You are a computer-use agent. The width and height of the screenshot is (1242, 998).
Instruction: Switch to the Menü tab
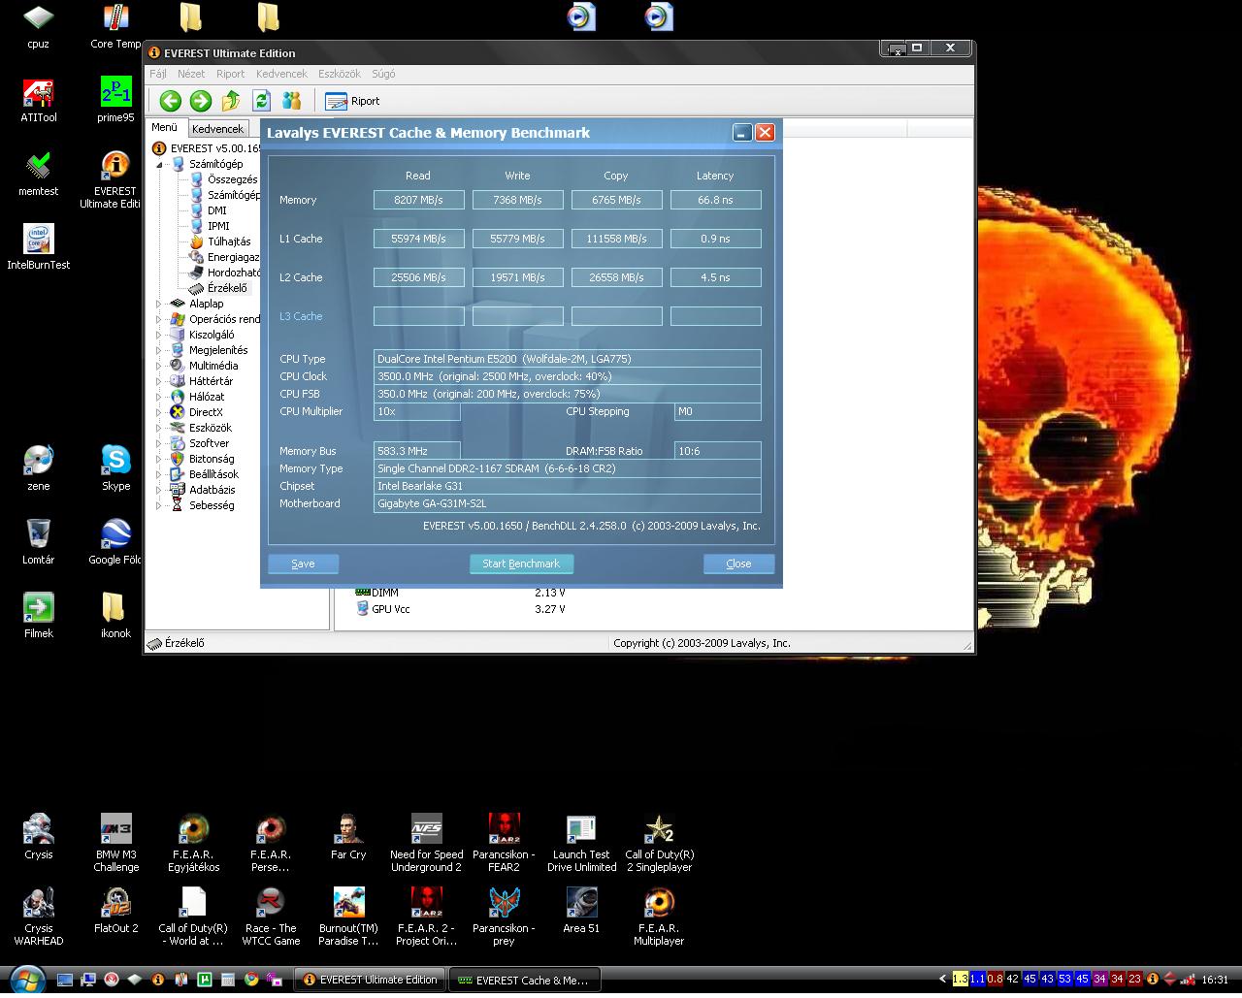click(164, 127)
